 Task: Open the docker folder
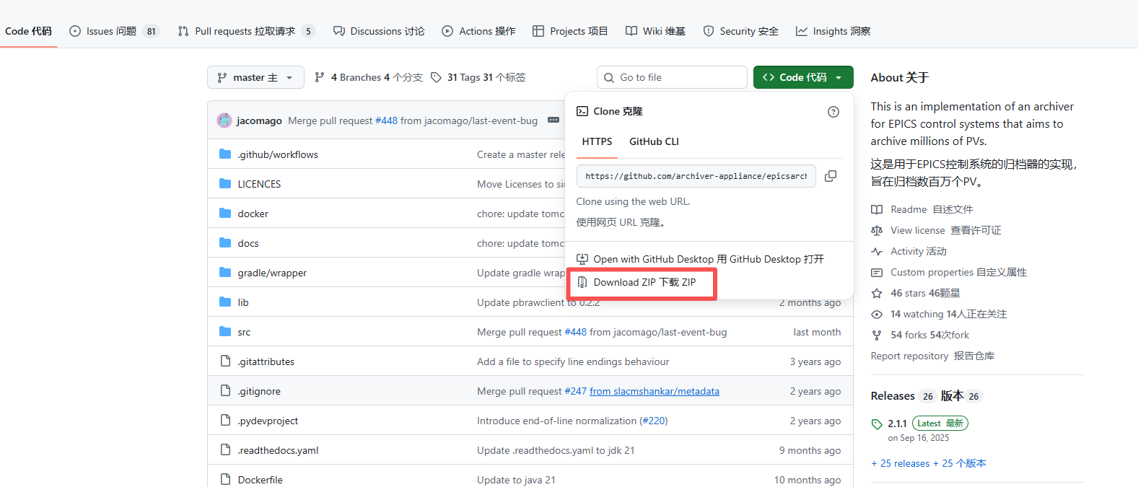[x=253, y=214]
